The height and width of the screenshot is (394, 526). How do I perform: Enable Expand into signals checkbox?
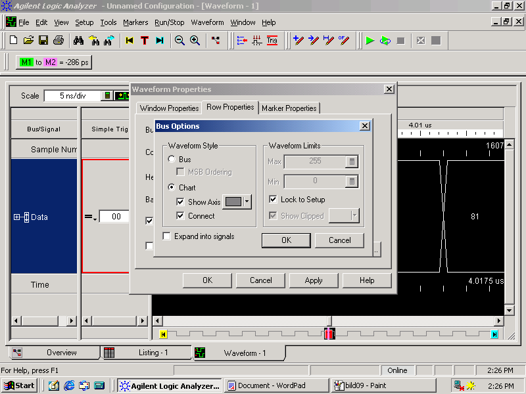coord(166,236)
